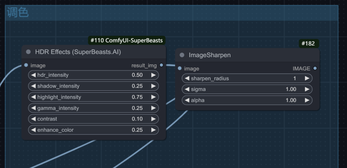Click the ImageSharpen image input socket
Image resolution: width=347 pixels, height=168 pixels.
pos(180,68)
